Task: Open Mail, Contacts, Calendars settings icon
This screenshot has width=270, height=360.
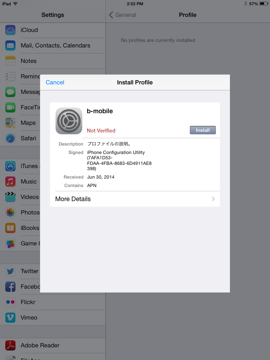Action: coord(10,45)
